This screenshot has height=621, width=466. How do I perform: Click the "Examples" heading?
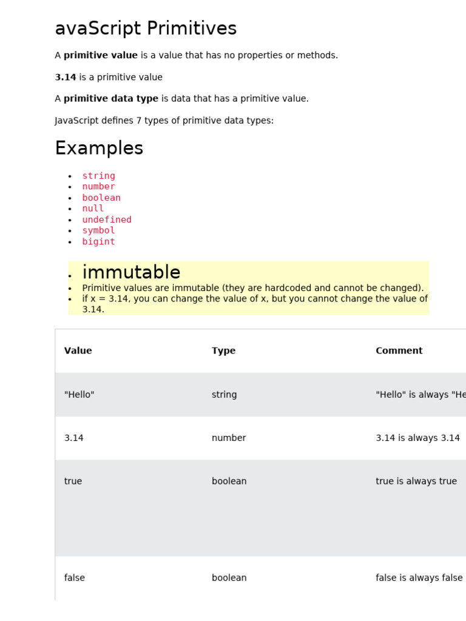(99, 148)
